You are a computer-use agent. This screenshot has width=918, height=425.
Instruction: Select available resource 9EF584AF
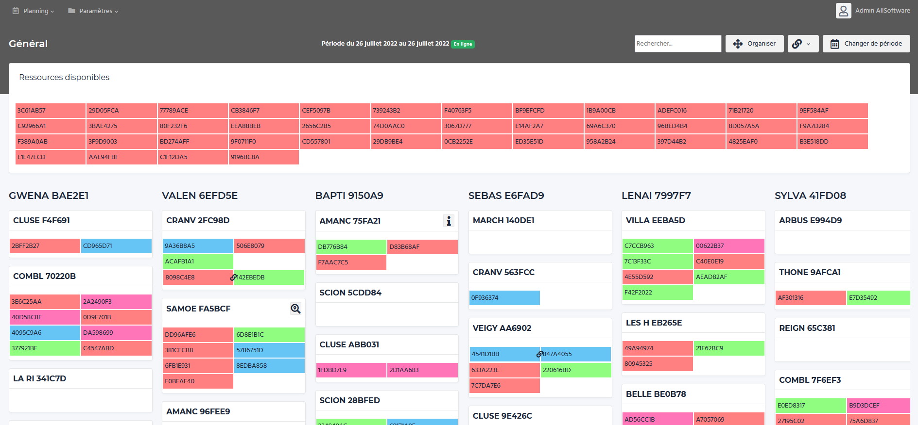(832, 111)
